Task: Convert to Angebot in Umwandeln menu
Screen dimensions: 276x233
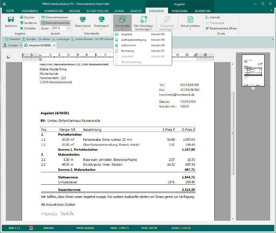Action: [142, 34]
